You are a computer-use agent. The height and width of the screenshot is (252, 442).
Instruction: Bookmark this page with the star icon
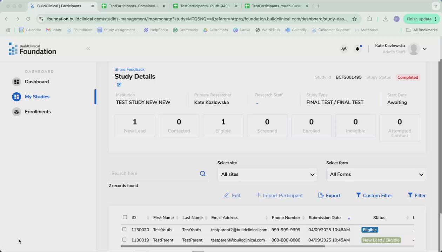tap(354, 19)
